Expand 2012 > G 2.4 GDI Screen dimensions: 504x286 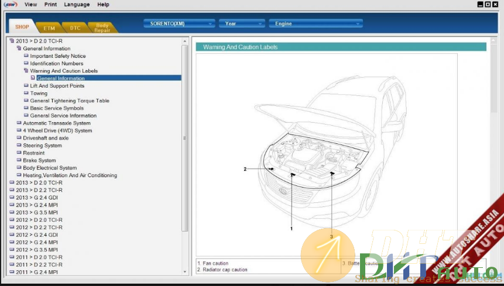(37, 235)
